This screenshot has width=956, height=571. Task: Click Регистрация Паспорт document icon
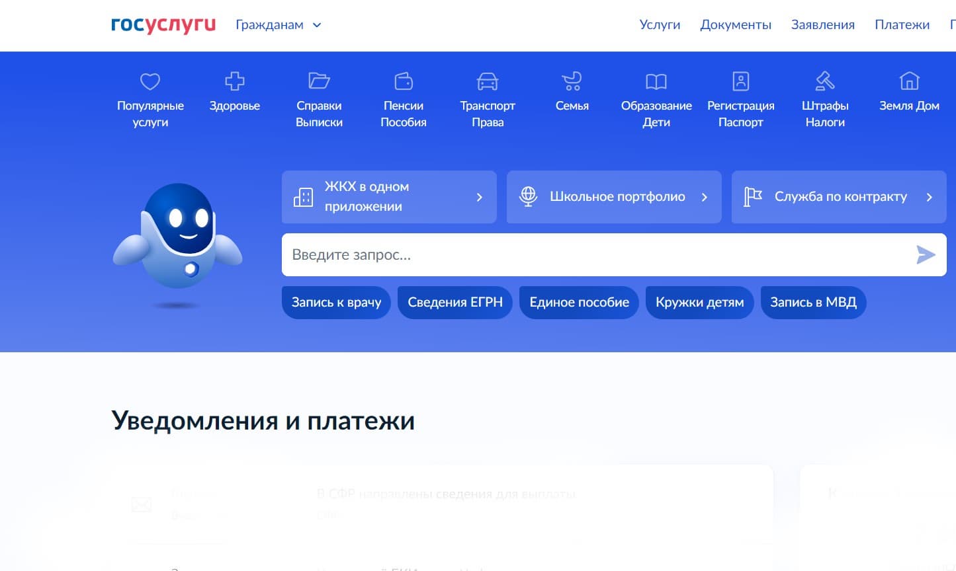click(x=740, y=81)
